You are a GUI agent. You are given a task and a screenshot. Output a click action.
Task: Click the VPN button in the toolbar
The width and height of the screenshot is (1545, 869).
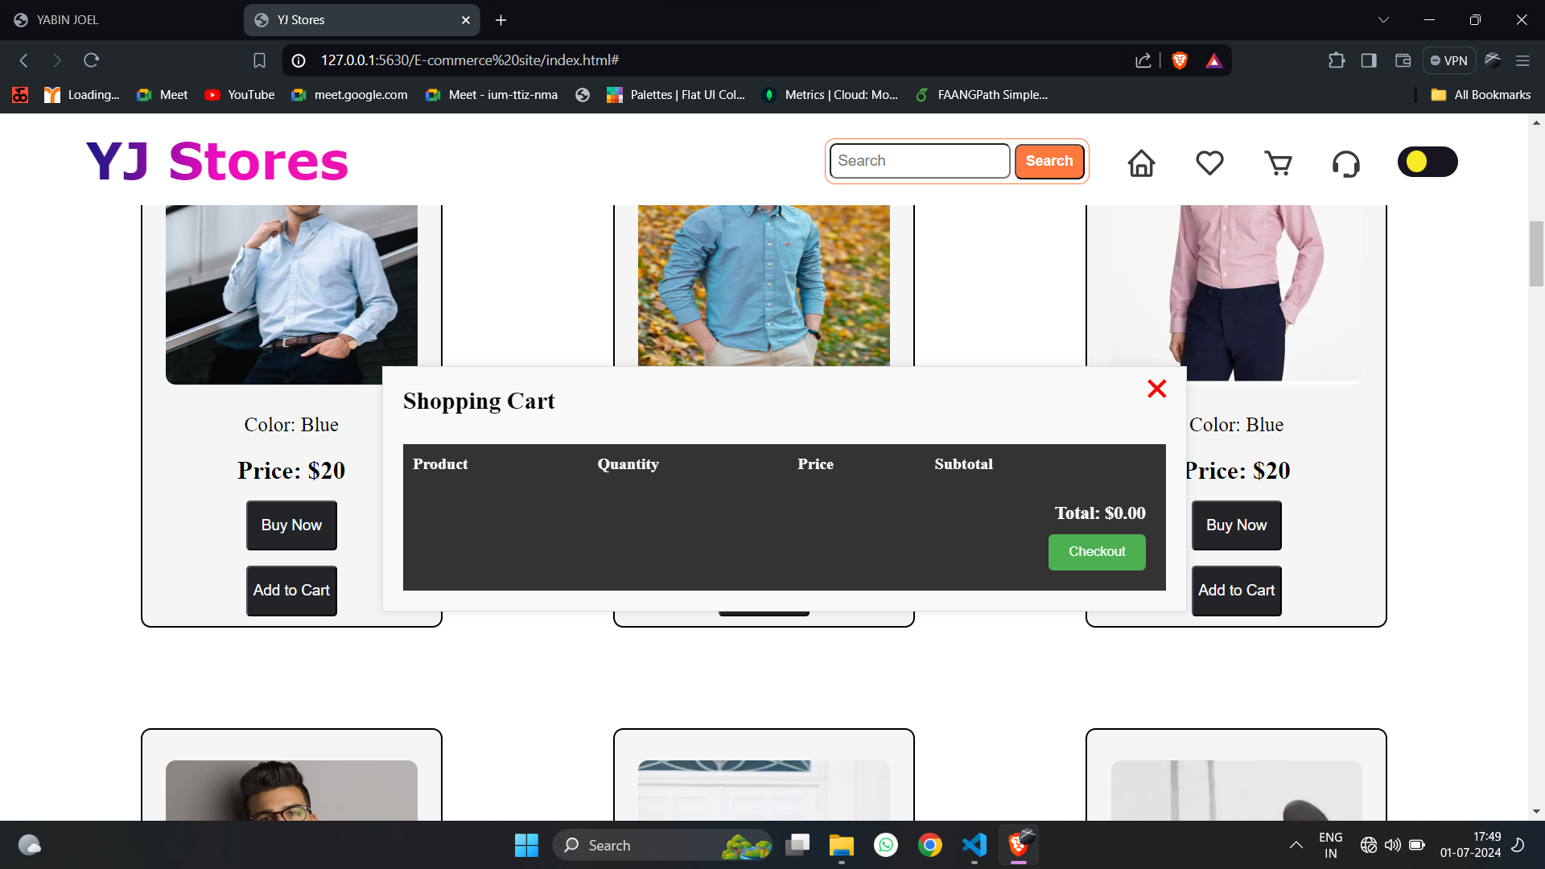(x=1448, y=60)
